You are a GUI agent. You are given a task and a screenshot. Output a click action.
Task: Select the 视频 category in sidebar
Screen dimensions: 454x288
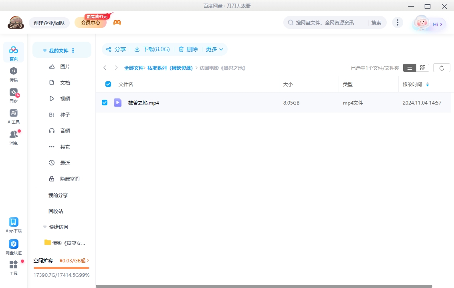click(x=65, y=99)
